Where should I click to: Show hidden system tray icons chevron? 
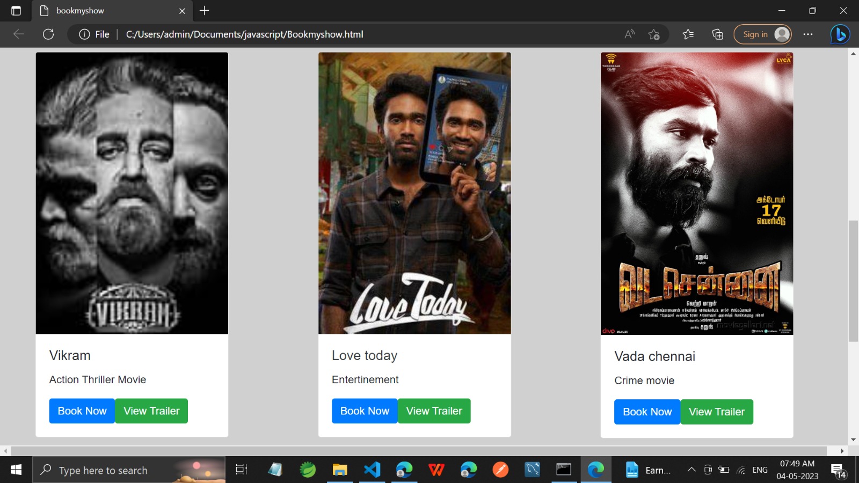(x=691, y=470)
